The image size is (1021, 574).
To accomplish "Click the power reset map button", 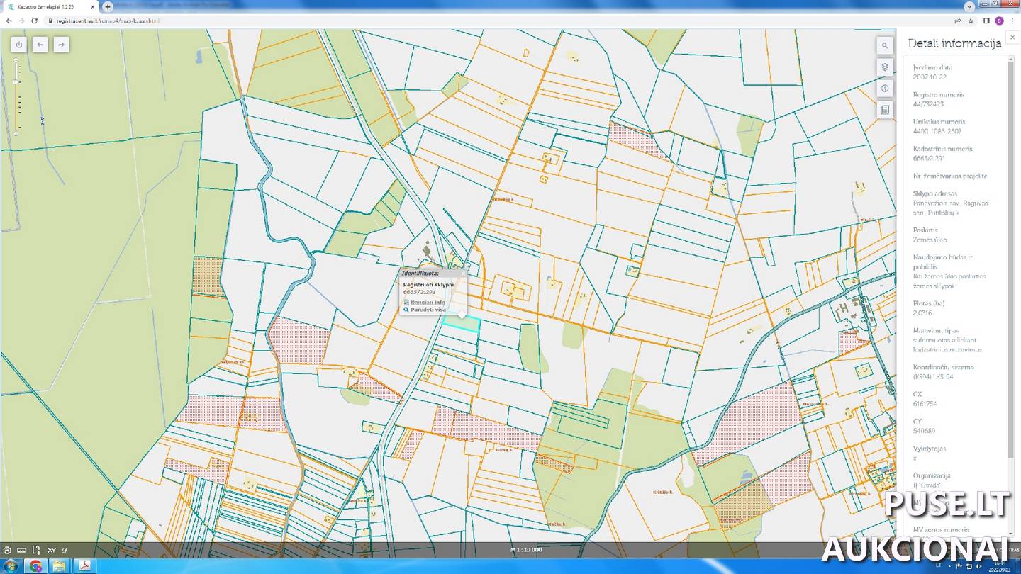I will [x=19, y=45].
